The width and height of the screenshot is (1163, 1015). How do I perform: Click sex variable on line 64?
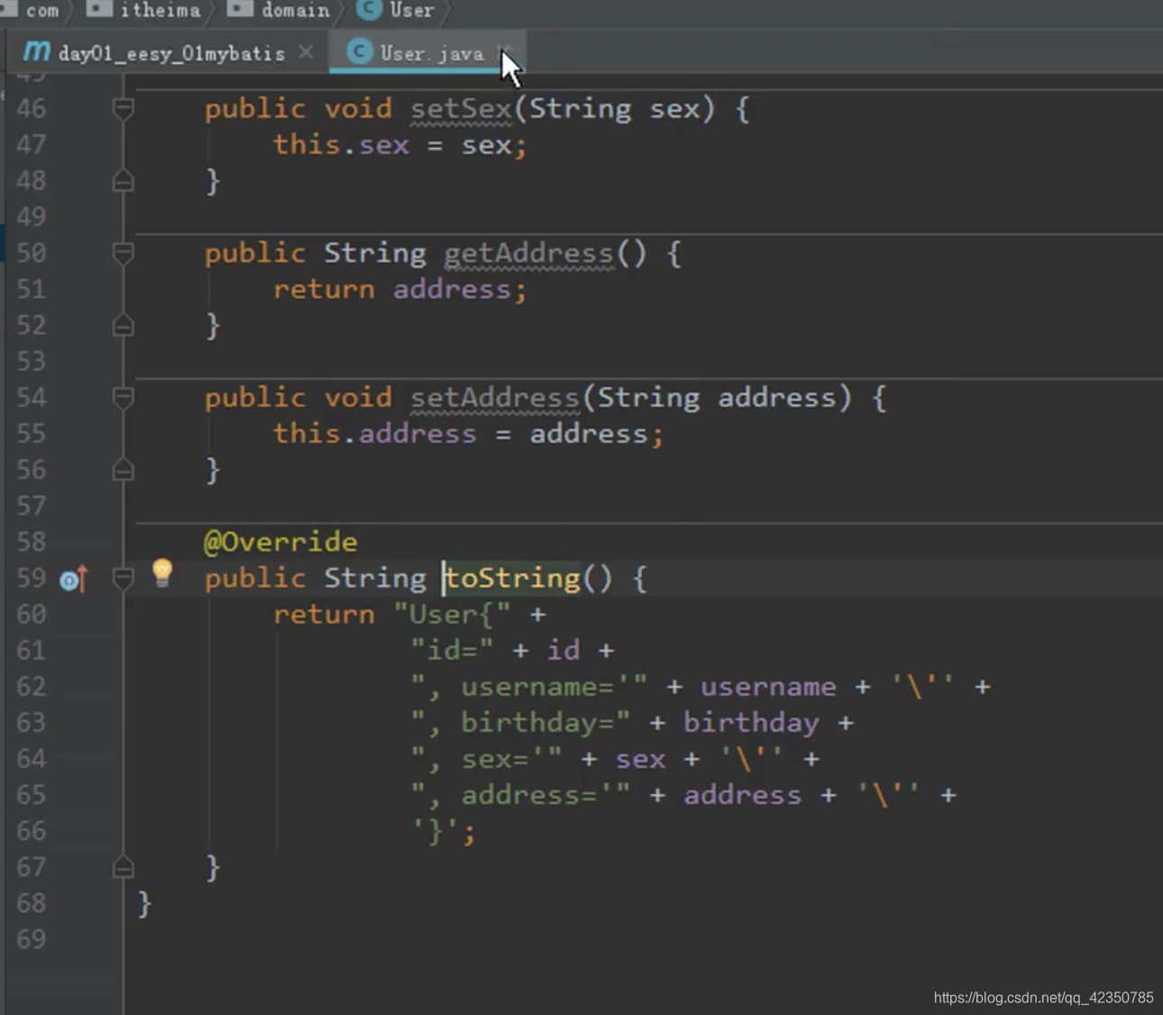pos(640,759)
